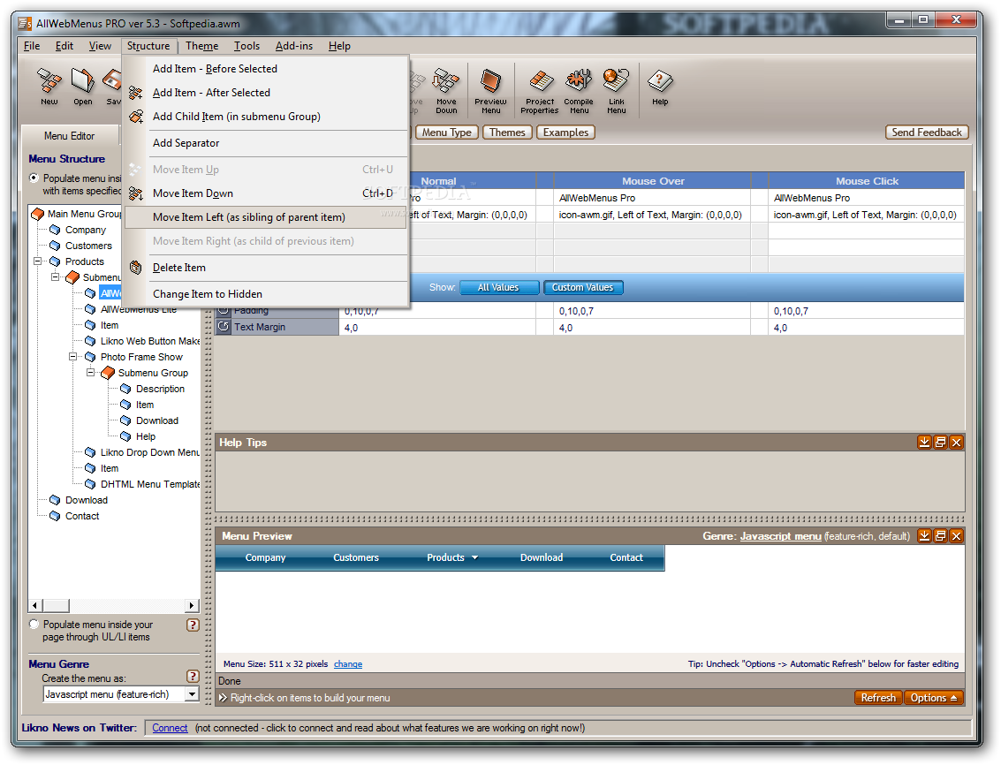
Task: Click the Link Menu toolbar icon
Action: pos(616,91)
